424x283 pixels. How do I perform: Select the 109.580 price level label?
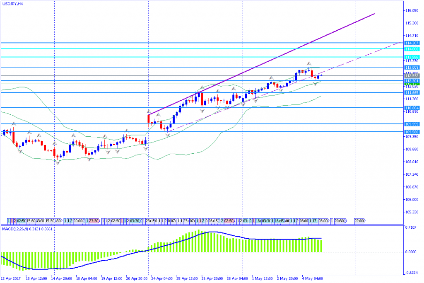coord(412,132)
